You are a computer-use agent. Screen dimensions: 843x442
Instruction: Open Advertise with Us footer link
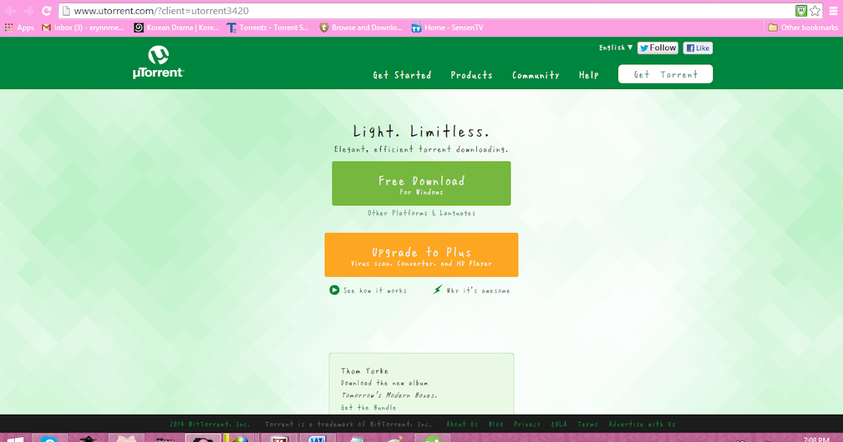[x=642, y=424]
